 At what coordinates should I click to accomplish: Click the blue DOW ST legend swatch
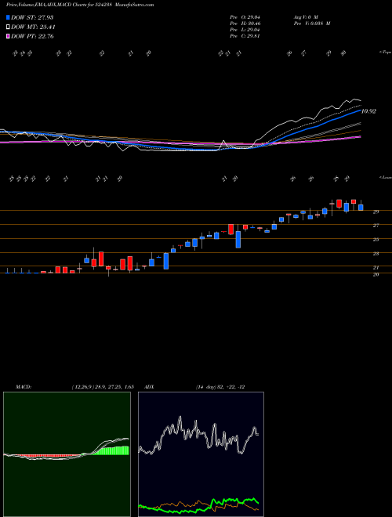9,17
